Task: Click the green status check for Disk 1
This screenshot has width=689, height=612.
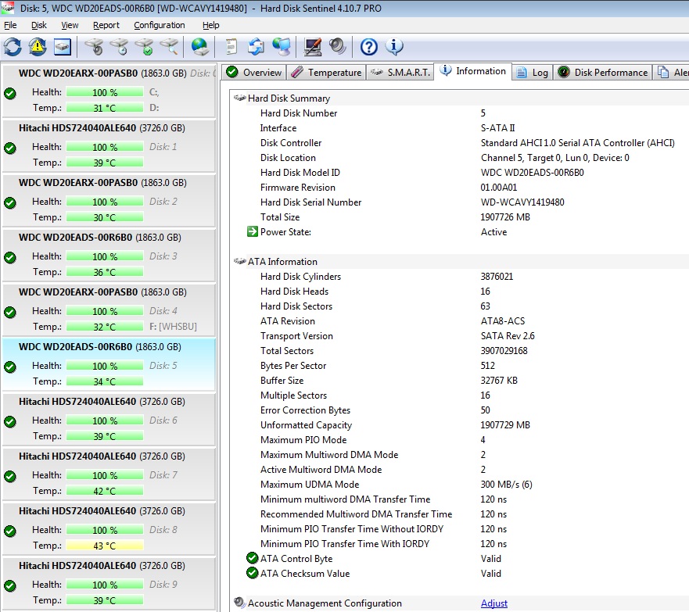Action: [10, 148]
